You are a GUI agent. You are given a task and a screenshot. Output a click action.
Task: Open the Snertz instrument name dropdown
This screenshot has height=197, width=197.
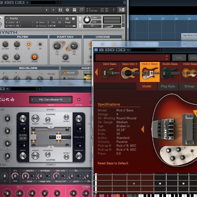point(7,19)
